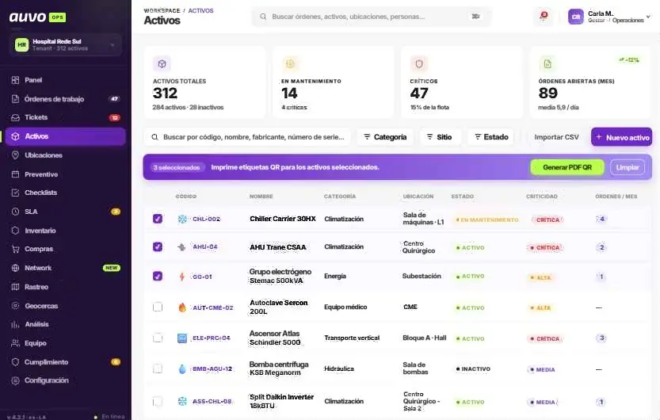Viewport: 660px width, 420px height.
Task: Uncheck the CHL-002 row checkbox
Action: [x=158, y=219]
